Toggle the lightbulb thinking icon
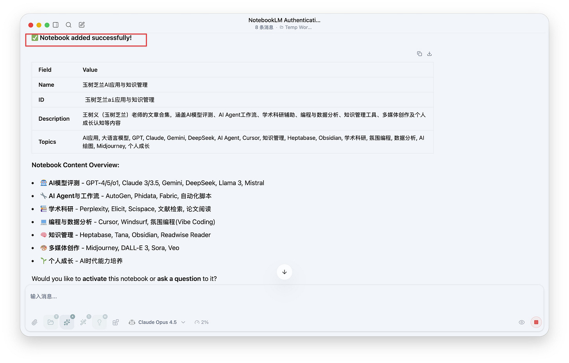This screenshot has height=363, width=569. 99,322
